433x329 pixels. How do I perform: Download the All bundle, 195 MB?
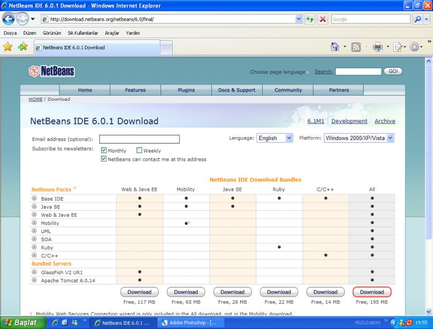372,292
